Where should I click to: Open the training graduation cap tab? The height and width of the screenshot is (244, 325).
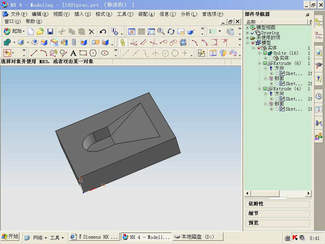click(x=319, y=66)
